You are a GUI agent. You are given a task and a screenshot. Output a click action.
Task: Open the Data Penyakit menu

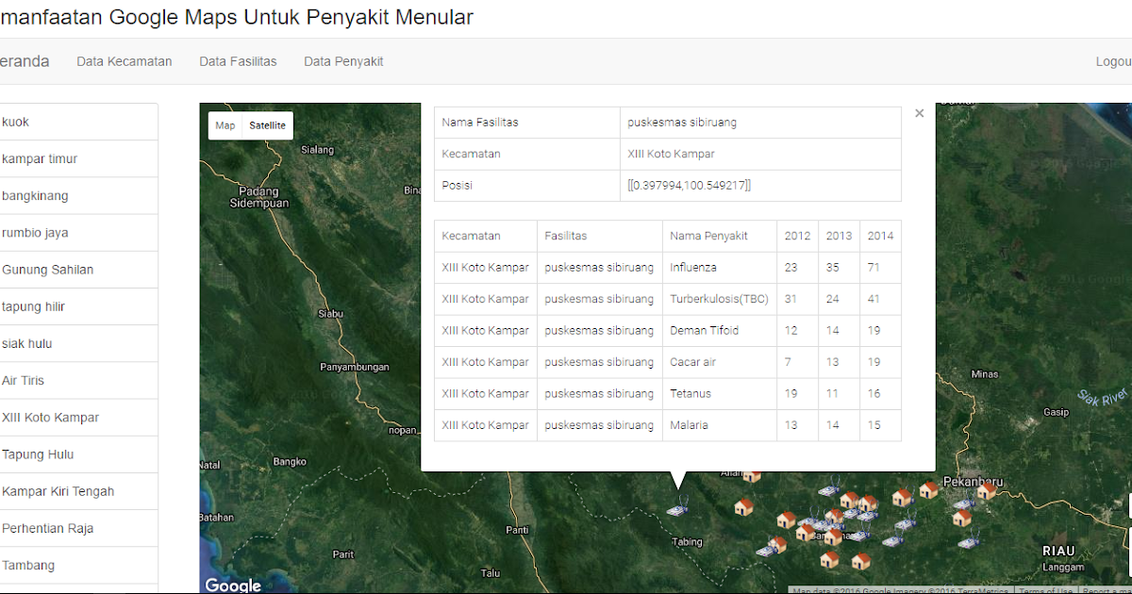343,61
